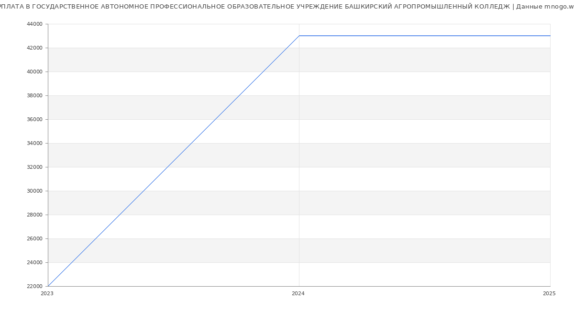Click the 'Данные mnogo' source text
This screenshot has height=310, width=574.
[543, 7]
